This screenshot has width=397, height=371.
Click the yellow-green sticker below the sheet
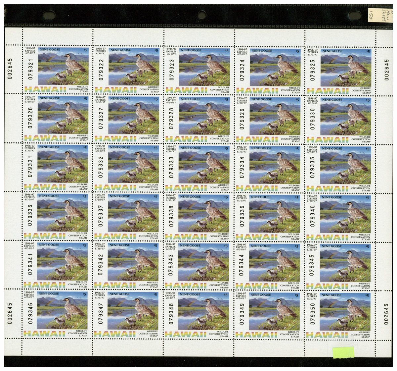343,353
